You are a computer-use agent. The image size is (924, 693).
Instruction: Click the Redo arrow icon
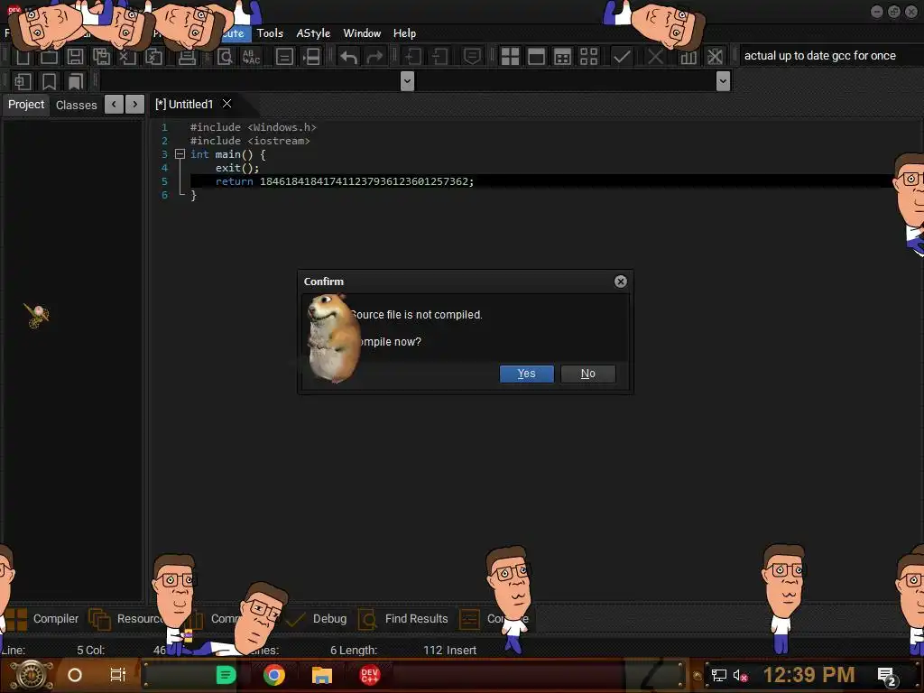point(374,57)
